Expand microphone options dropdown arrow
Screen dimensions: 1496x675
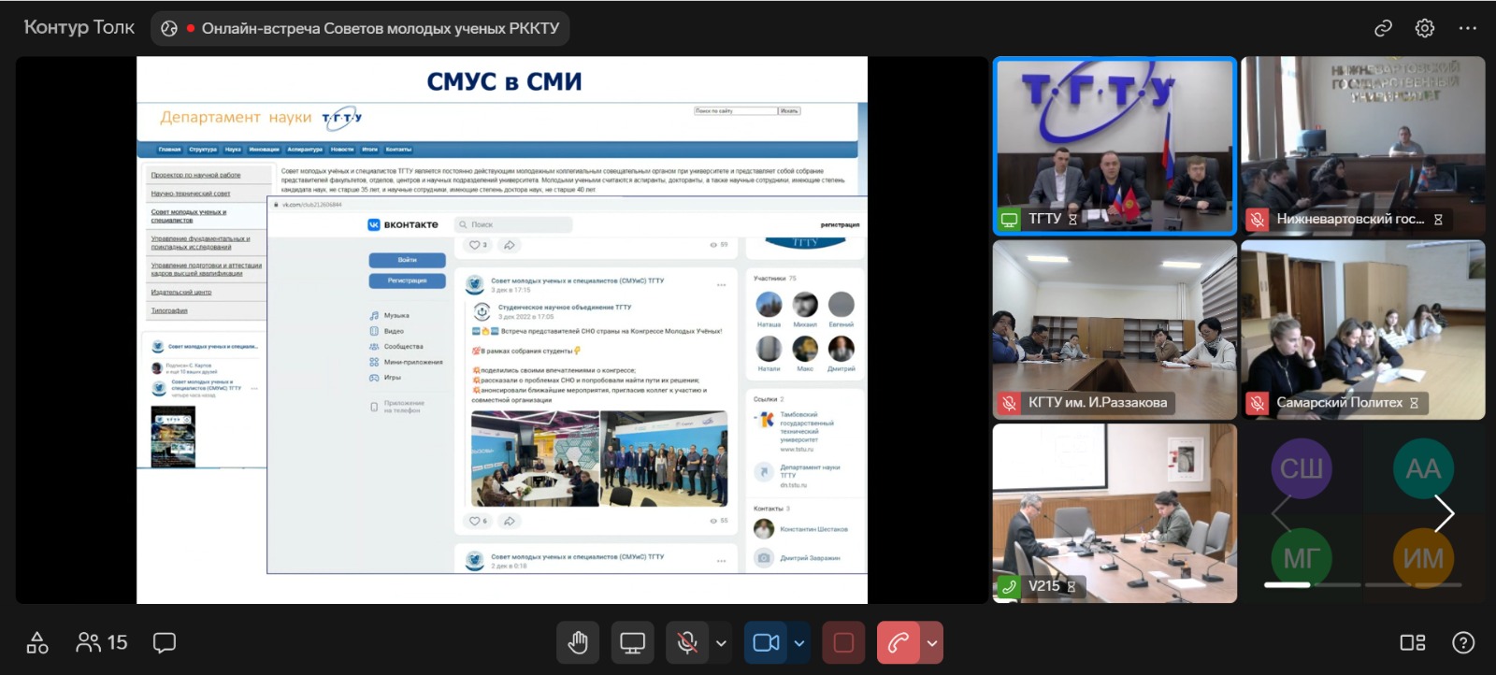(721, 643)
